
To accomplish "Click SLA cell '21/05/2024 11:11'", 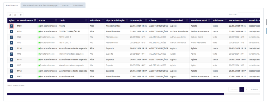I will (138, 32).
